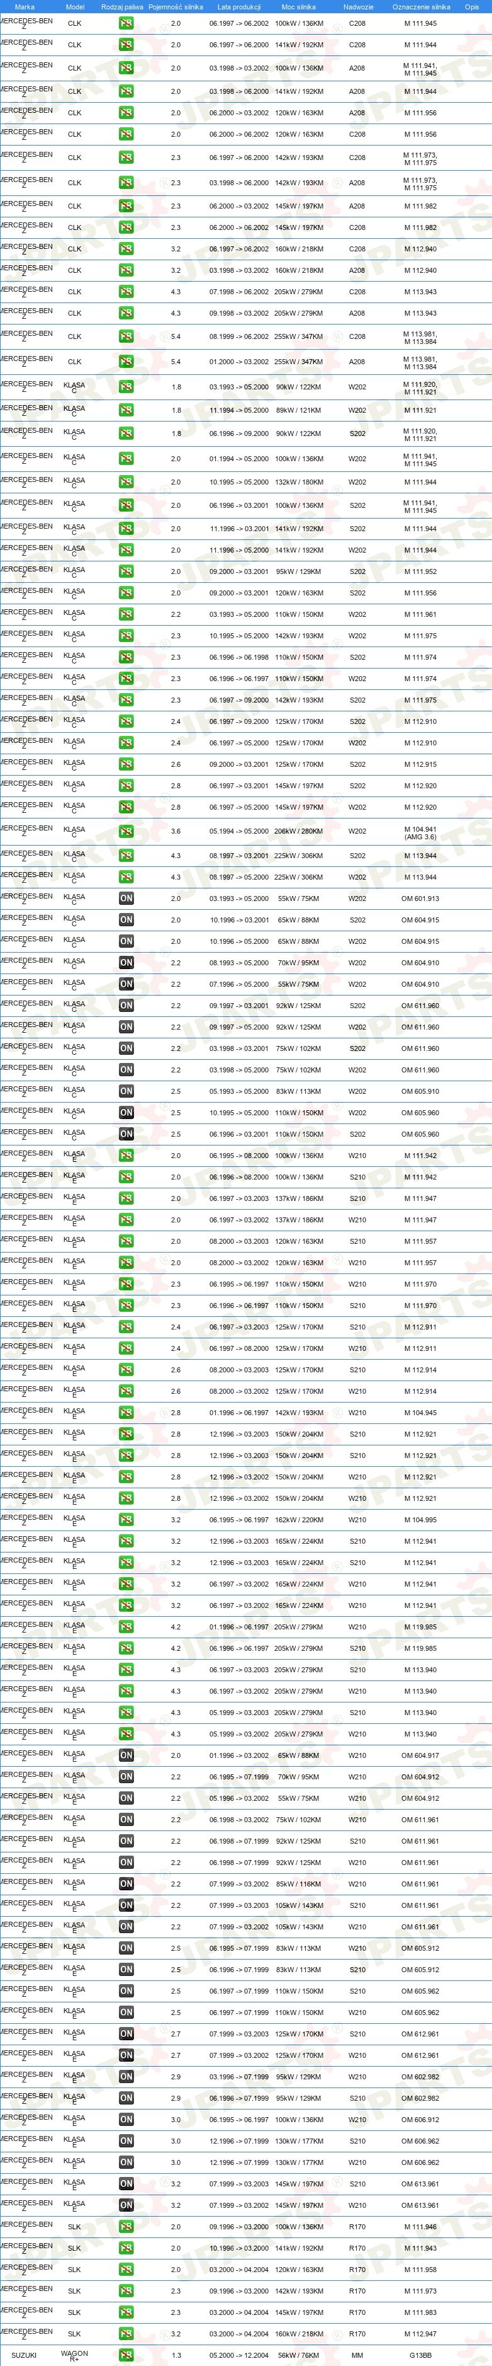492x2366 pixels.
Task: Select the '132kW / 180KM' power cell
Action: pyautogui.click(x=299, y=482)
